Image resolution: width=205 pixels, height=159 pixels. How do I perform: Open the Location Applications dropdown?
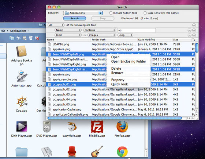[83, 13]
